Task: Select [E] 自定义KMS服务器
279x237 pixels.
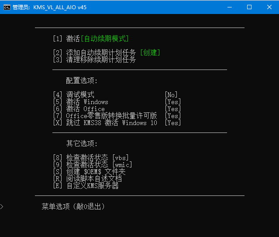Action: (x=86, y=186)
